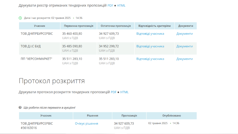Viewport: 238px width, 134px height.
Task: Open HTML version of the proposals registry
Action: pyautogui.click(x=121, y=6)
